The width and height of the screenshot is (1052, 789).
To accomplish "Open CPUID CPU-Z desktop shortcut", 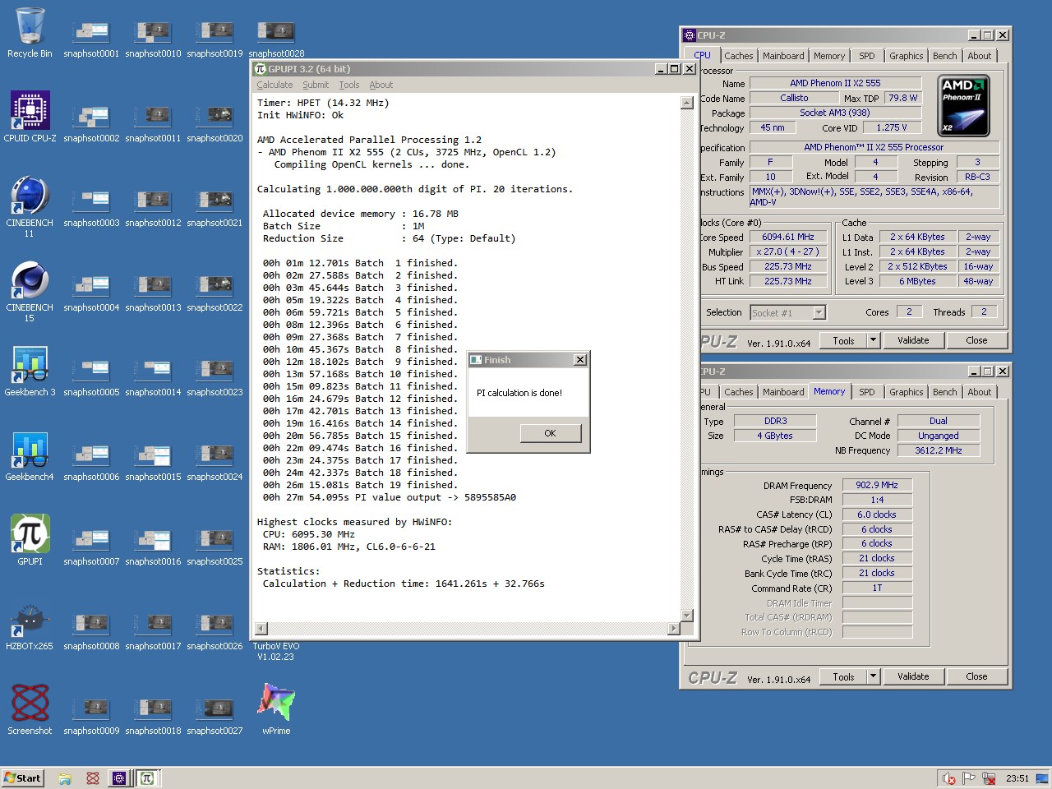I will pyautogui.click(x=30, y=117).
